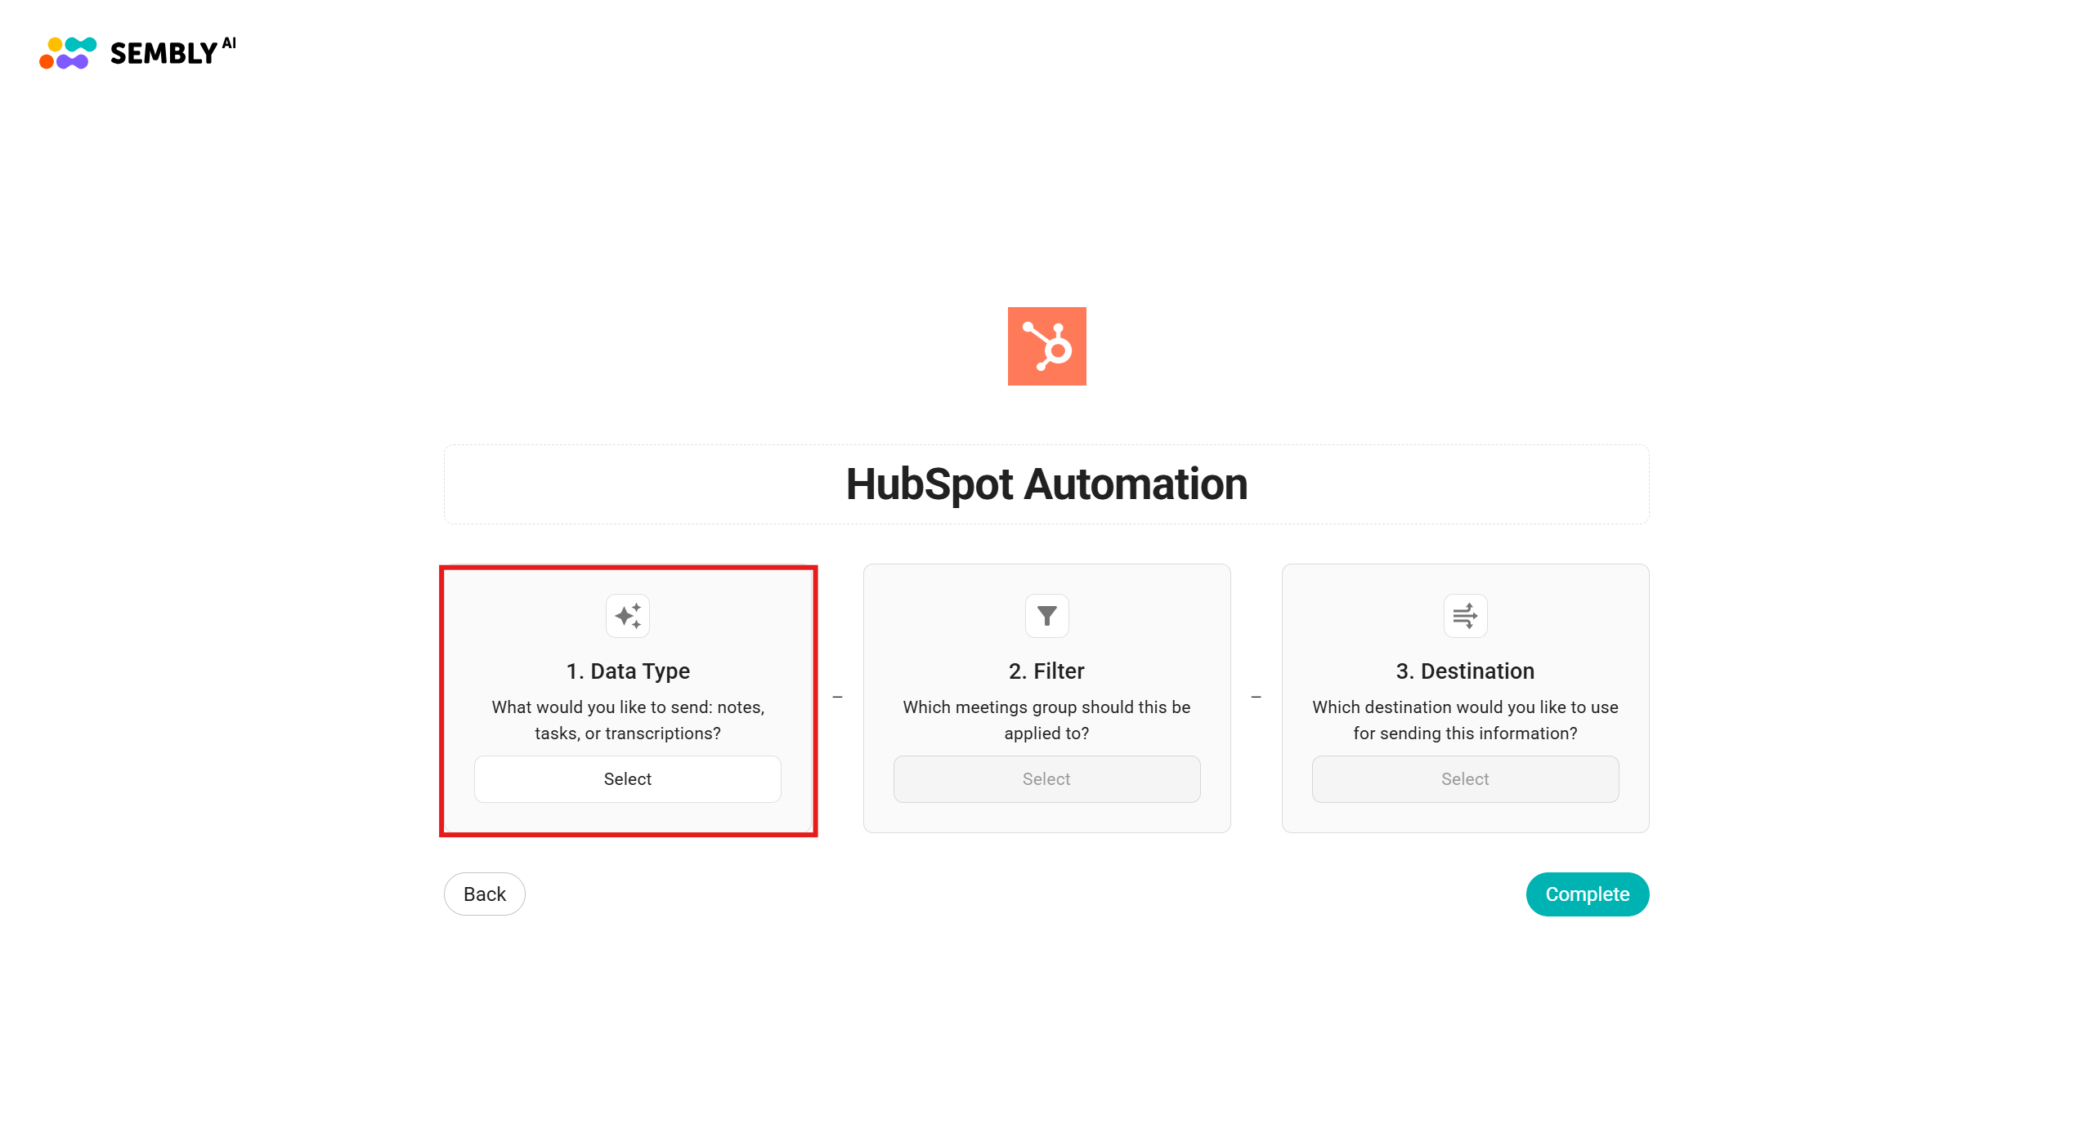Click the '1. Data Type' step heading
The height and width of the screenshot is (1137, 2092).
[628, 671]
